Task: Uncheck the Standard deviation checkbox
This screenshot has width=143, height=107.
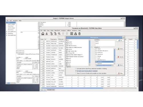Action: click(x=96, y=51)
